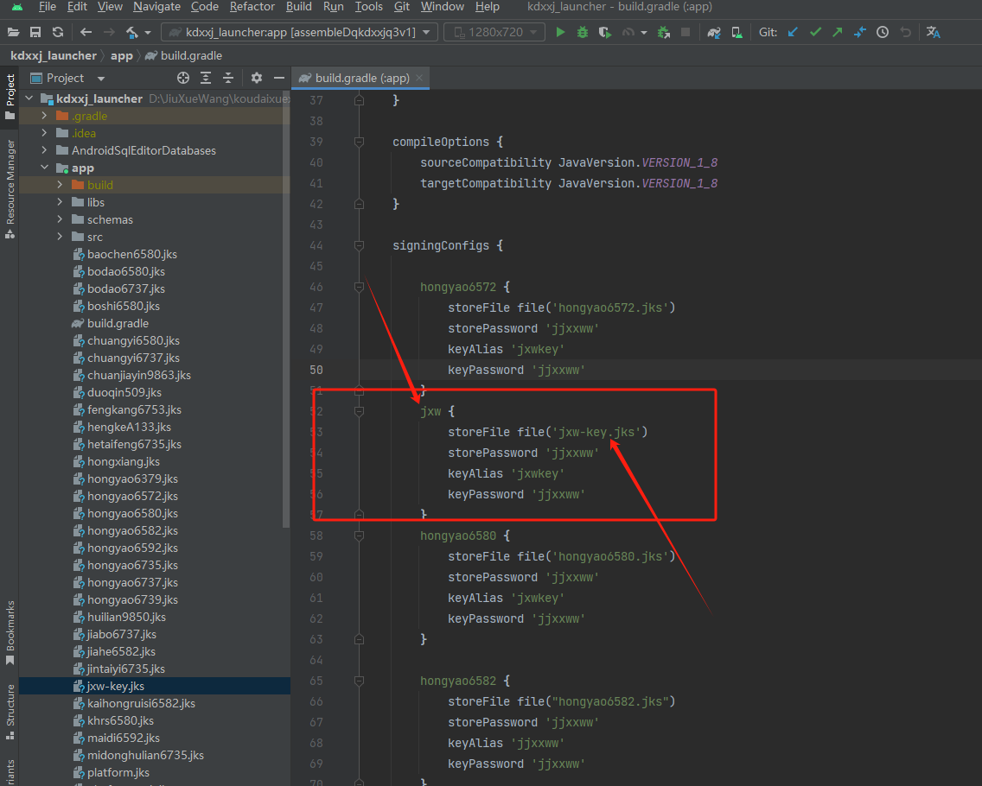Close the build.gradle (:app) tab
982x786 pixels.
[419, 78]
